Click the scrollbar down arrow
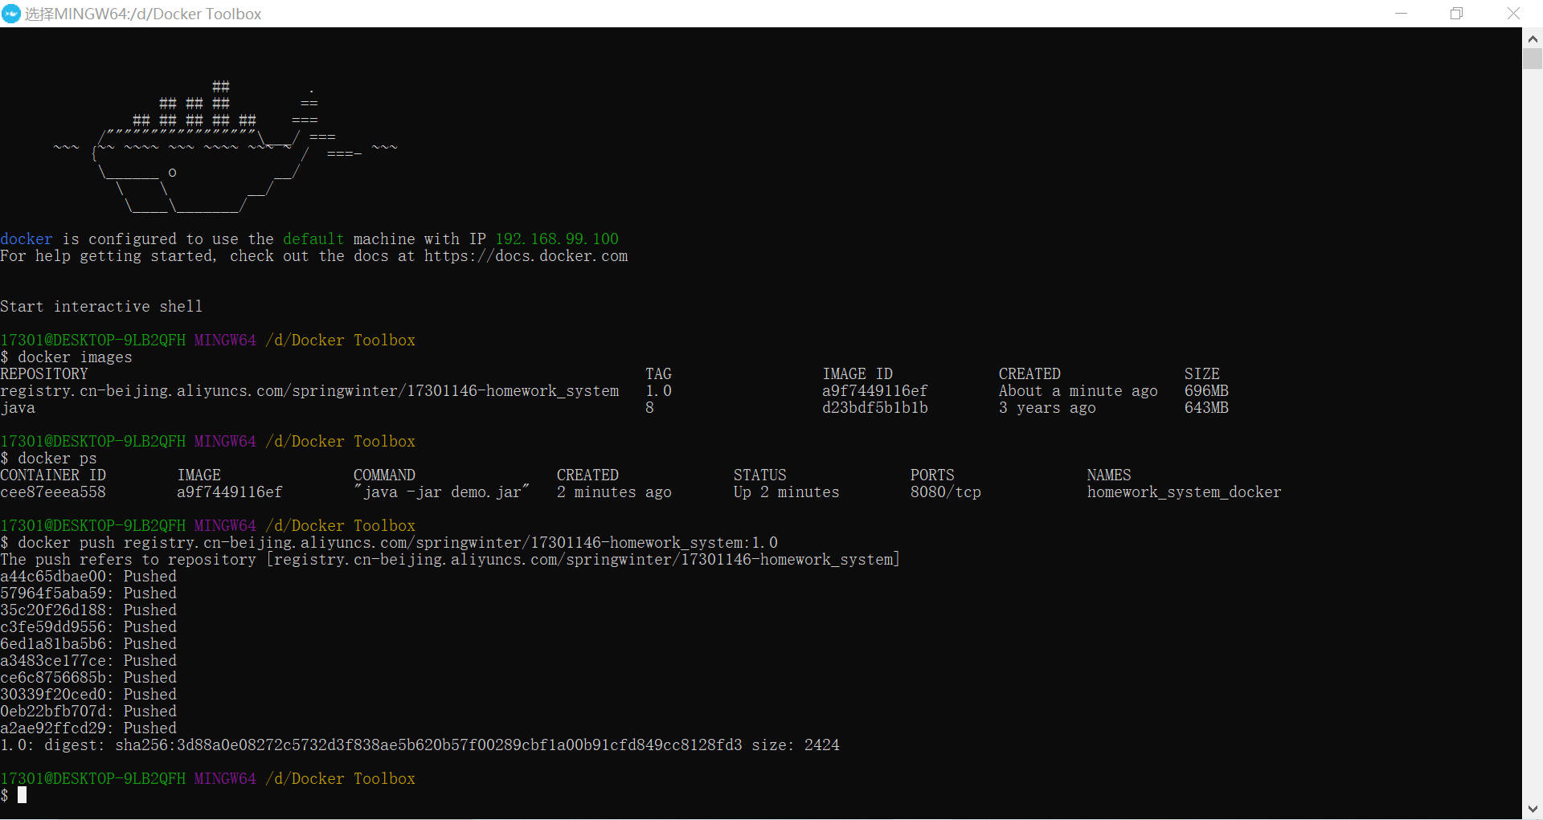The image size is (1543, 820). (1533, 810)
